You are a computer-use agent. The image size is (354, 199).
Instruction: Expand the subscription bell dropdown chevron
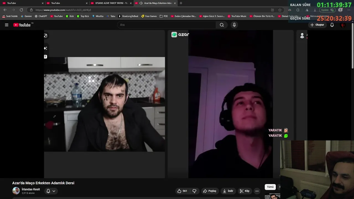54,191
